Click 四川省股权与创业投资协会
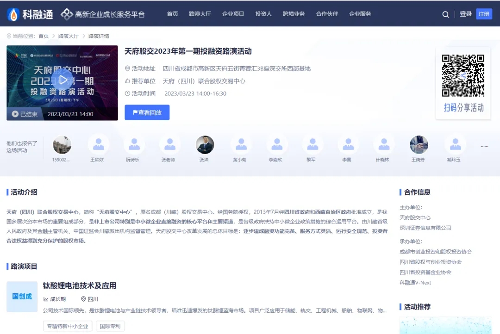This screenshot has width=500, height=334. coord(431,262)
